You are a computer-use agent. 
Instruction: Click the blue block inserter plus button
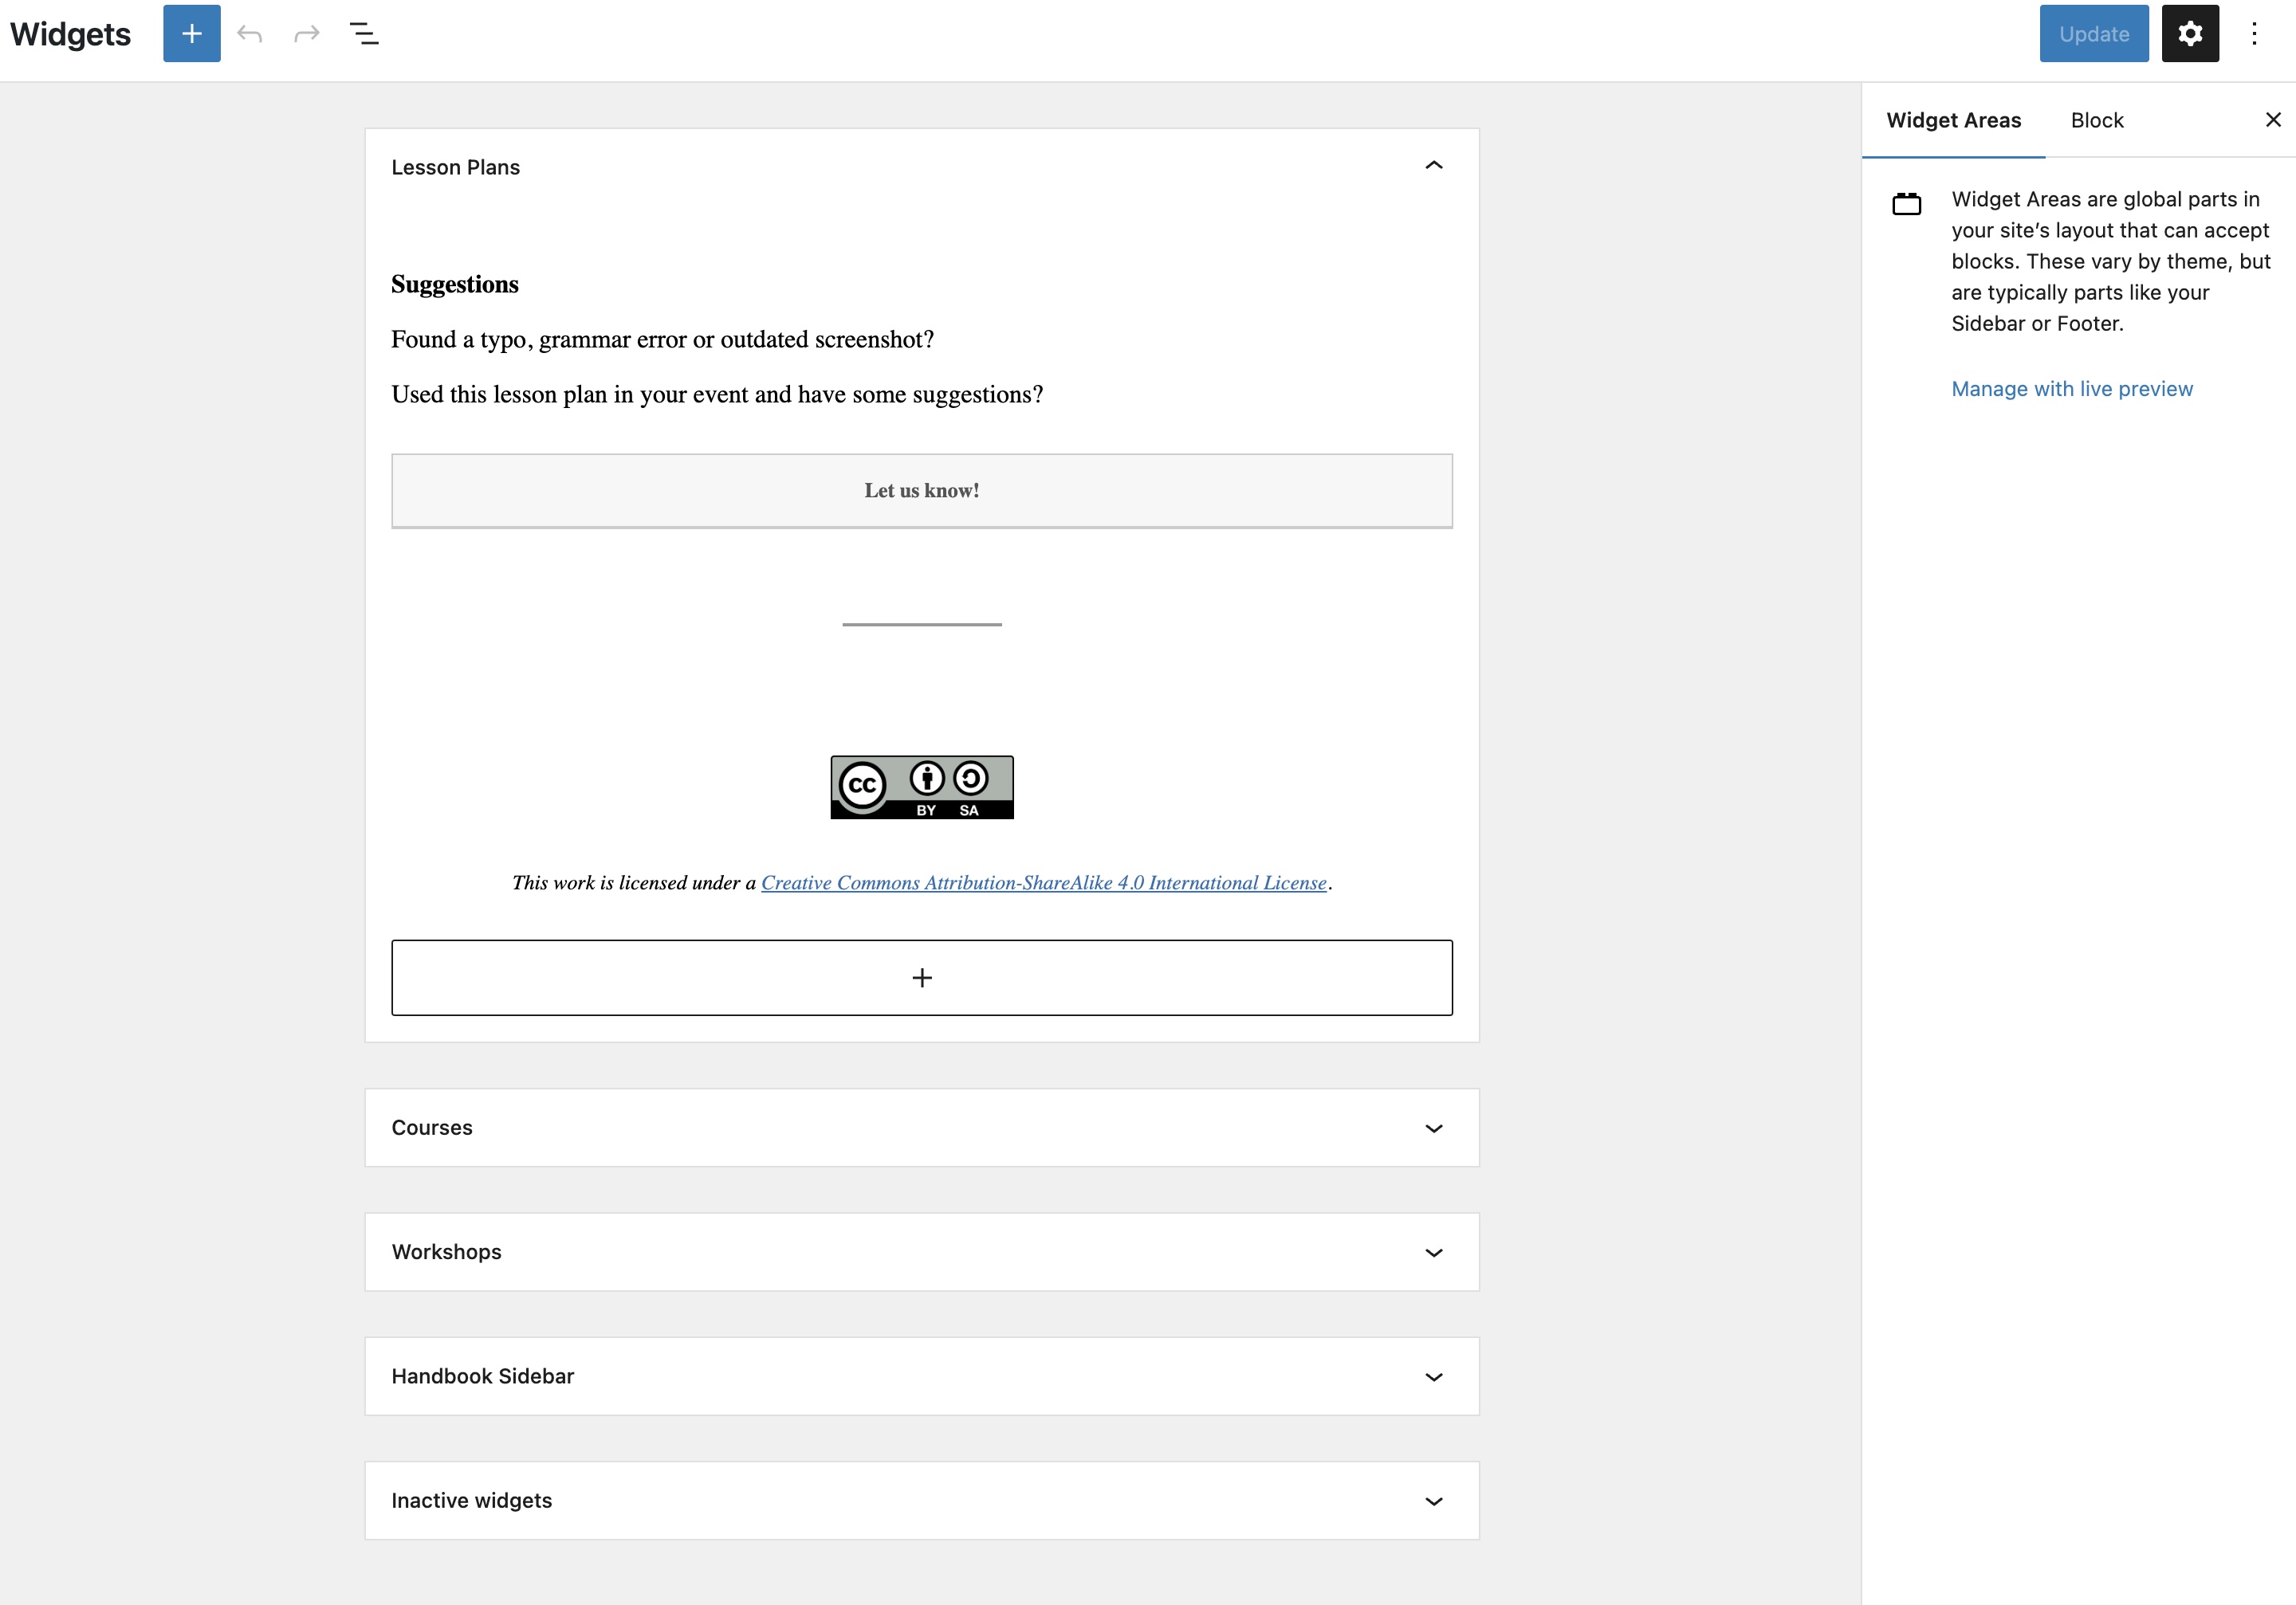click(x=191, y=34)
